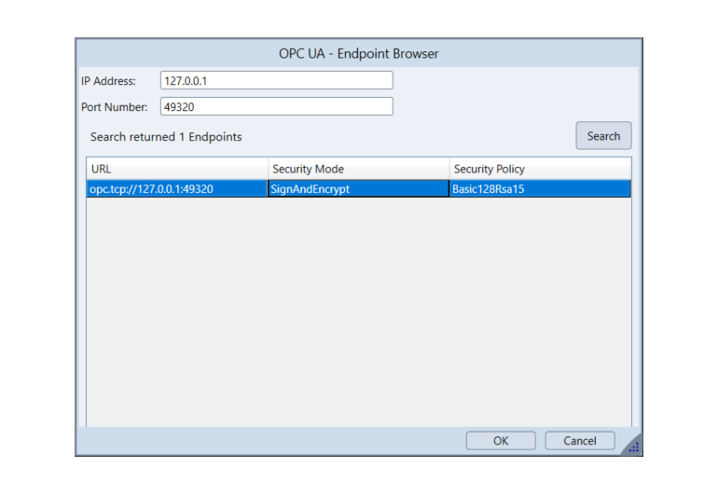Click the Port Number input field
Viewport: 718px width, 494px height.
point(276,107)
